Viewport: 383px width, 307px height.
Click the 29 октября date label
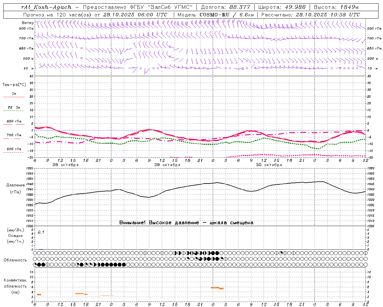click(167, 165)
